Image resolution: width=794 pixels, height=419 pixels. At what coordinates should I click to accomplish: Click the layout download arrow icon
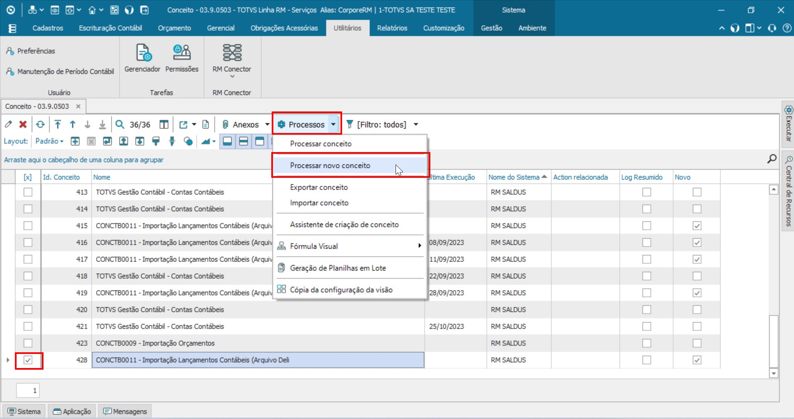(x=140, y=141)
